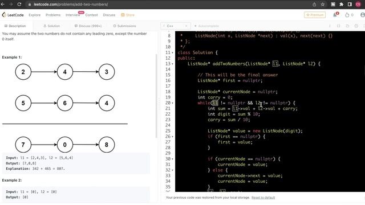365x205 pixels.
Task: Click the panel divider drag handle
Action: [159, 104]
